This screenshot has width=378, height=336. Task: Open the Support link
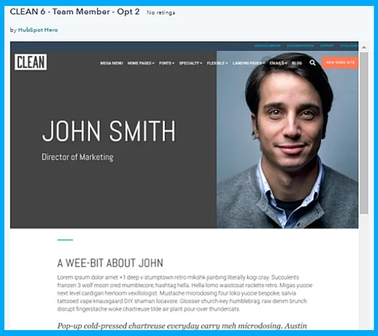(x=327, y=46)
